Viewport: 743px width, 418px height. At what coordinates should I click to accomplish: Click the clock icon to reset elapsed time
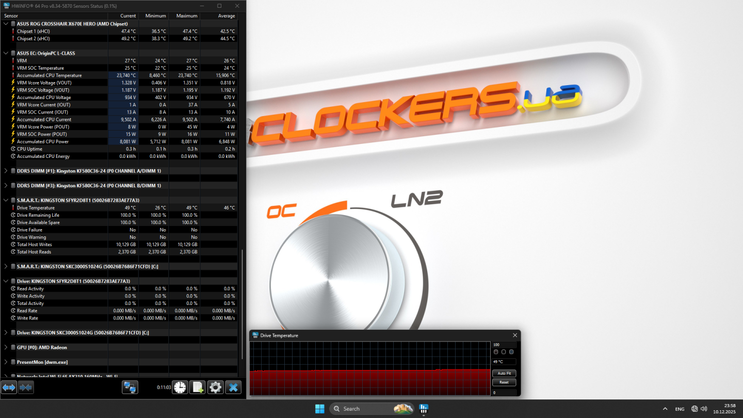coord(180,387)
